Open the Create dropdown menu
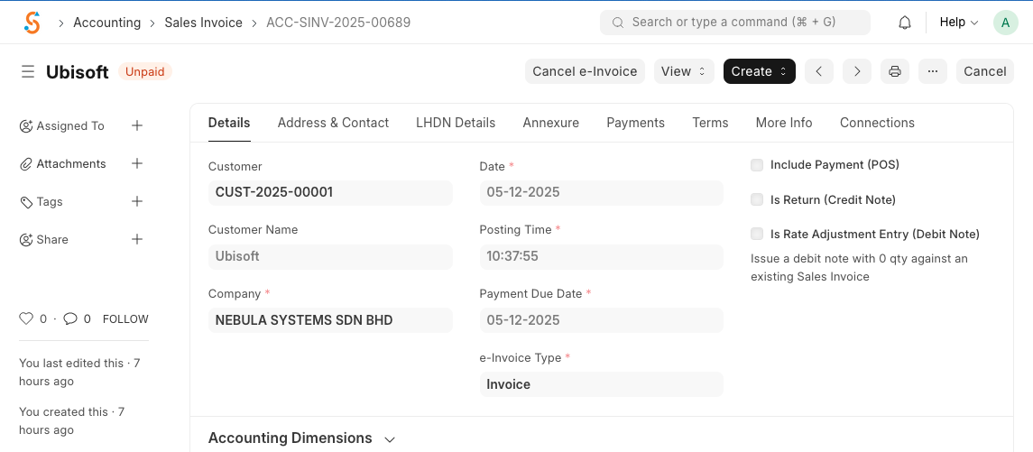 click(x=759, y=71)
